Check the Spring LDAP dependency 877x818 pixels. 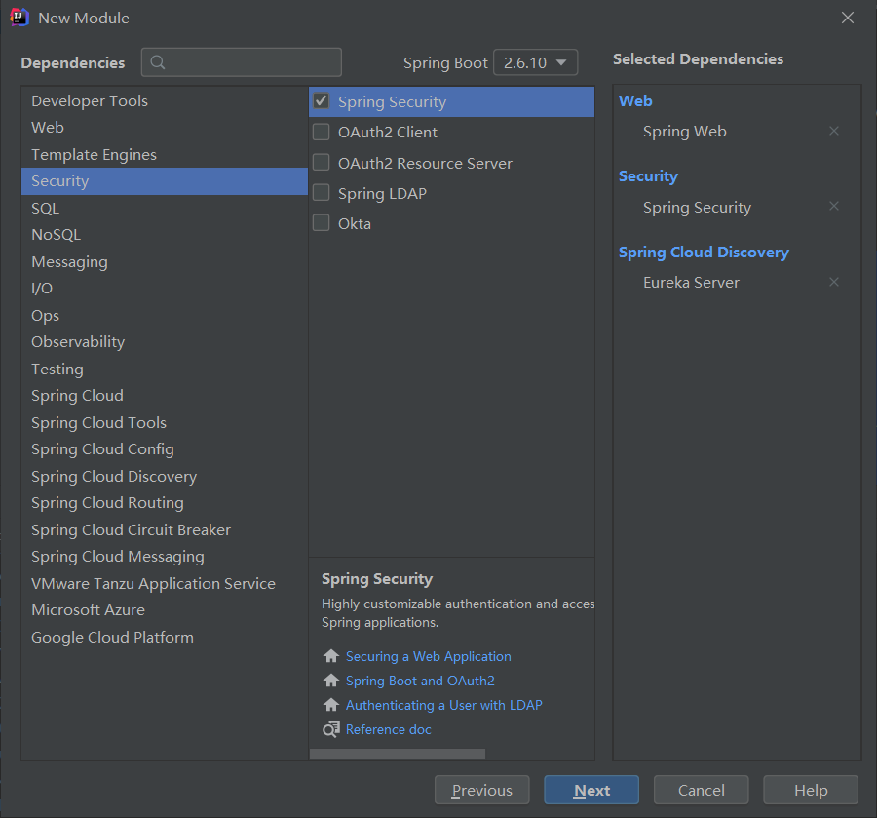point(321,193)
